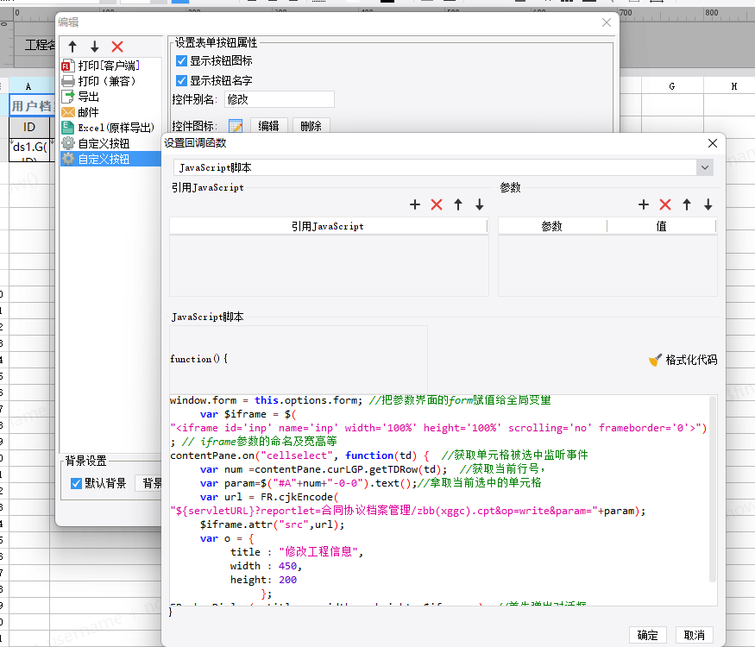Move parameter row down

click(708, 204)
